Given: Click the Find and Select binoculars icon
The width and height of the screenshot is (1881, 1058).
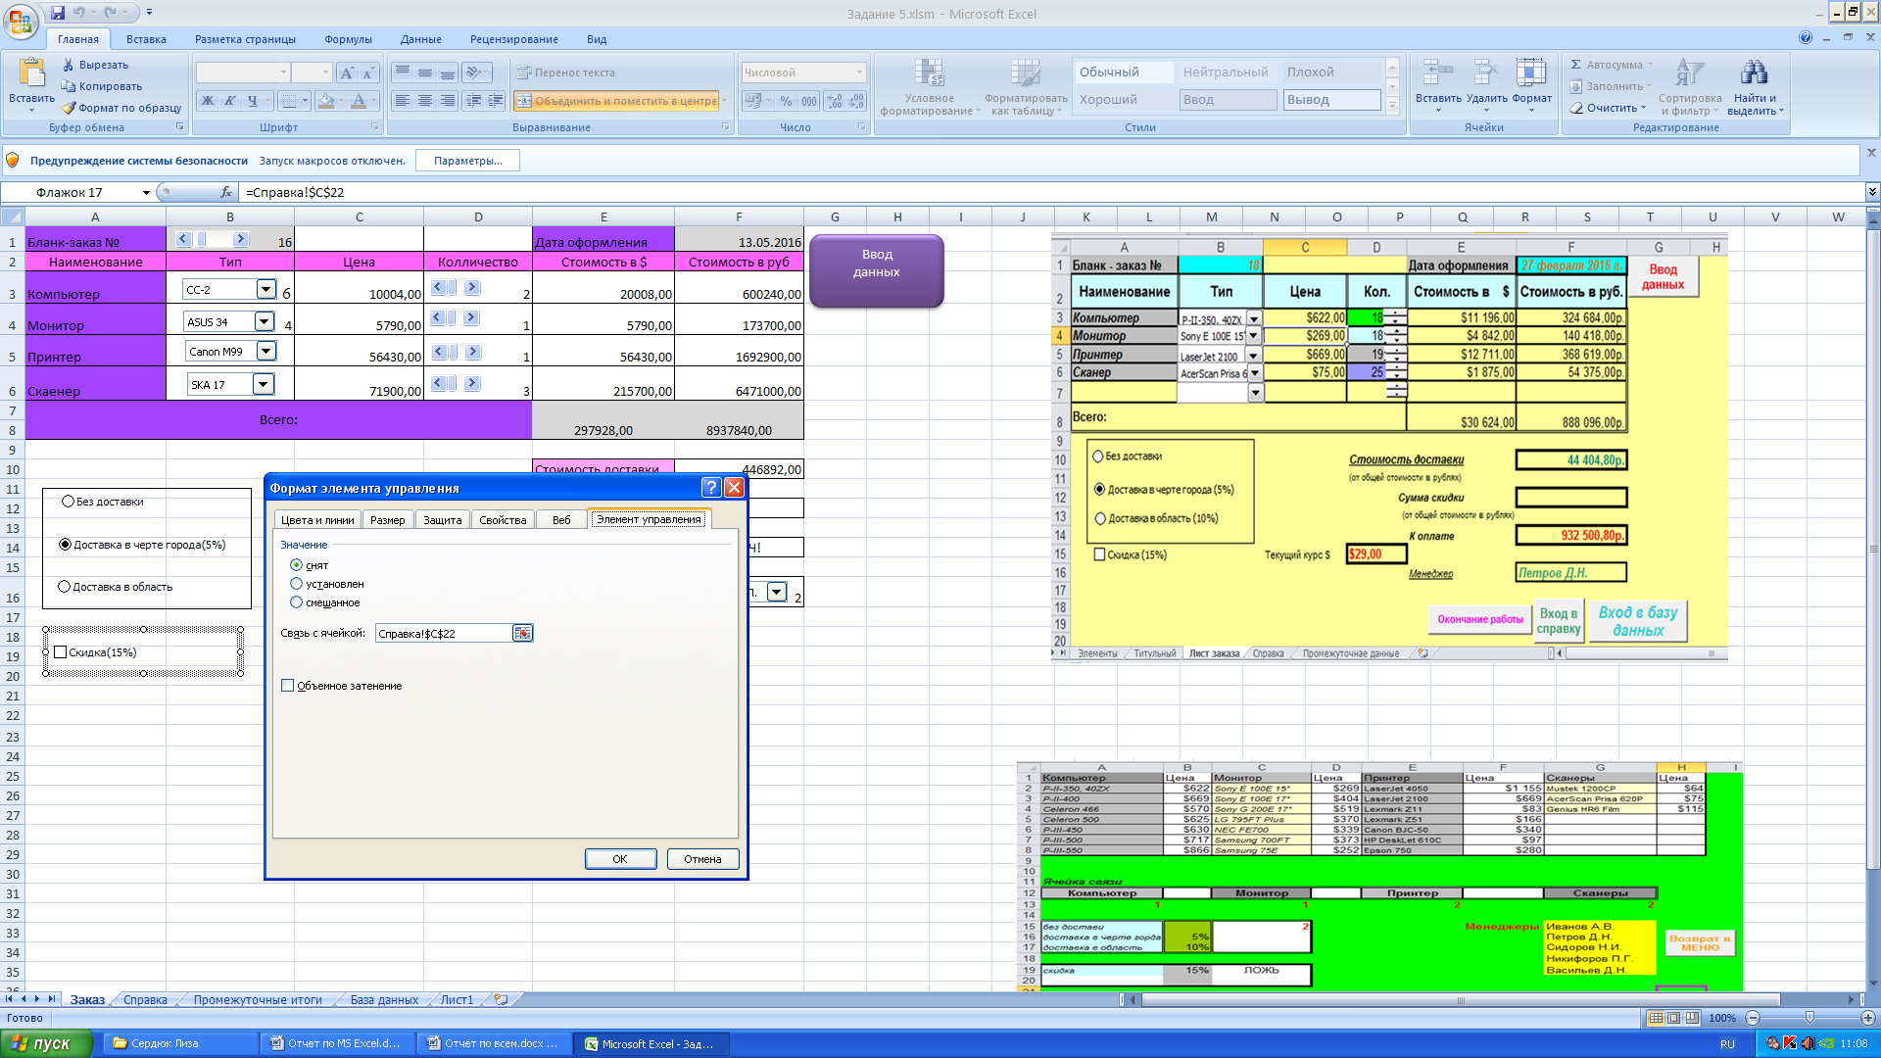Looking at the screenshot, I should [x=1754, y=74].
